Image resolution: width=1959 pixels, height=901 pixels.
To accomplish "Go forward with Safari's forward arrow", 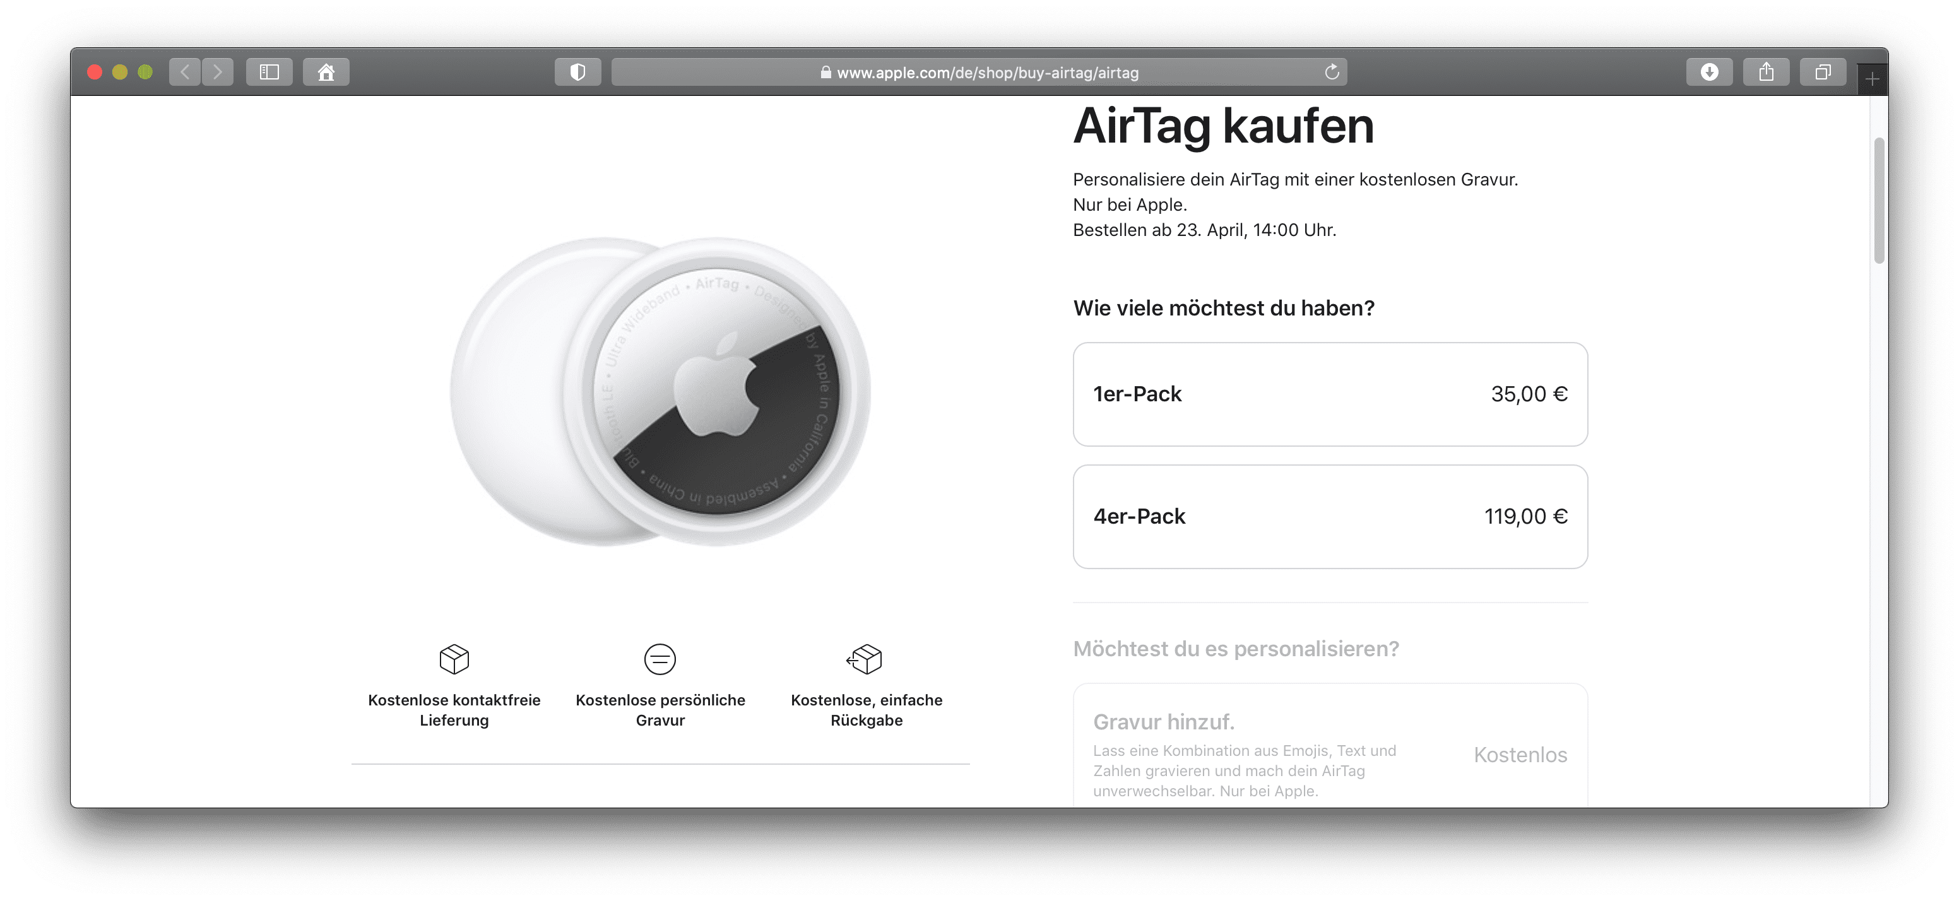I will click(218, 72).
